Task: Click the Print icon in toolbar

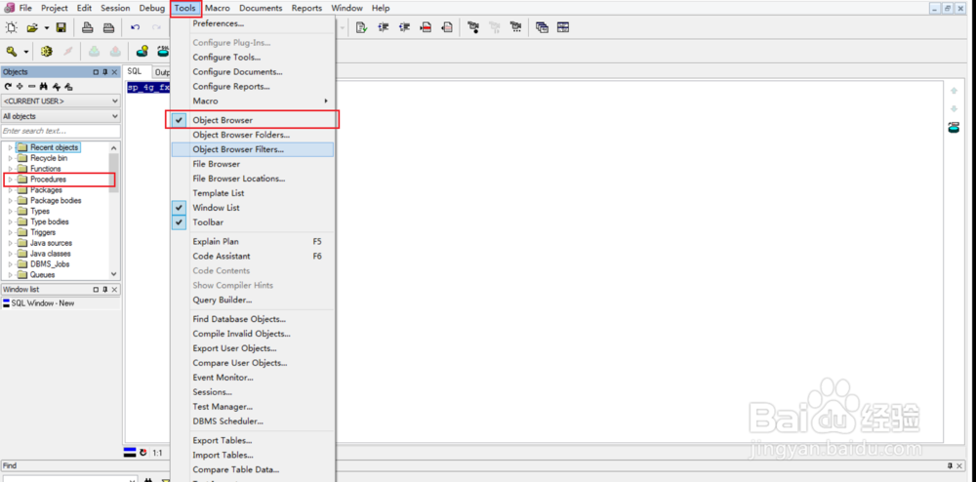Action: pos(88,27)
